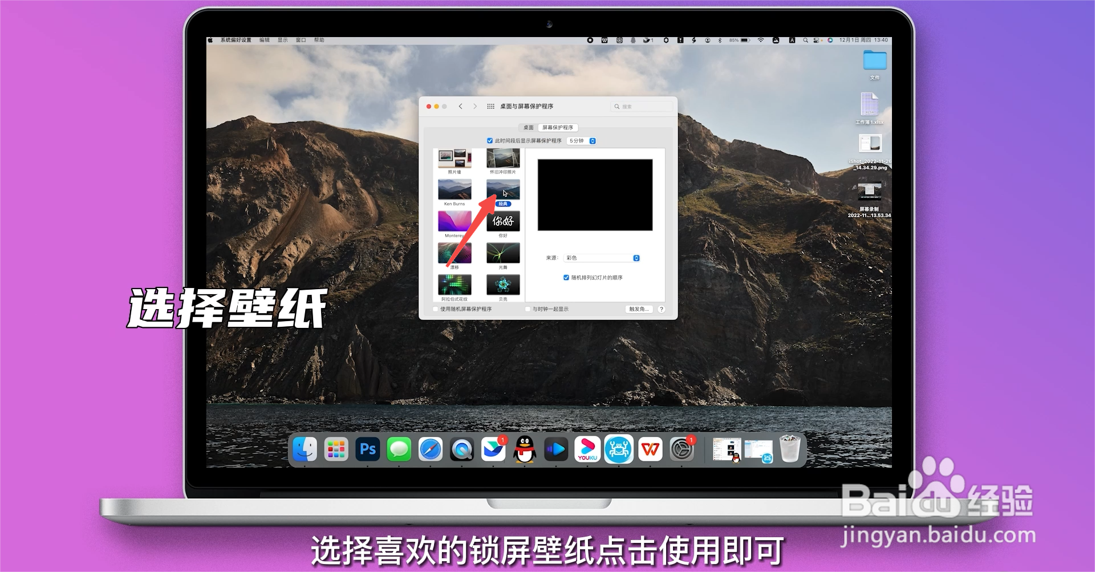The width and height of the screenshot is (1095, 572).
Task: Open the 来源 彩色 dropdown
Action: click(602, 258)
